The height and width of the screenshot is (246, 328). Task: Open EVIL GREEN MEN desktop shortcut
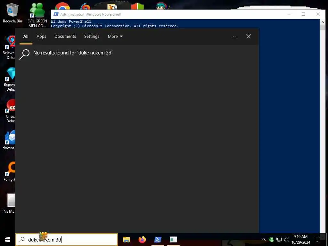coord(37,15)
